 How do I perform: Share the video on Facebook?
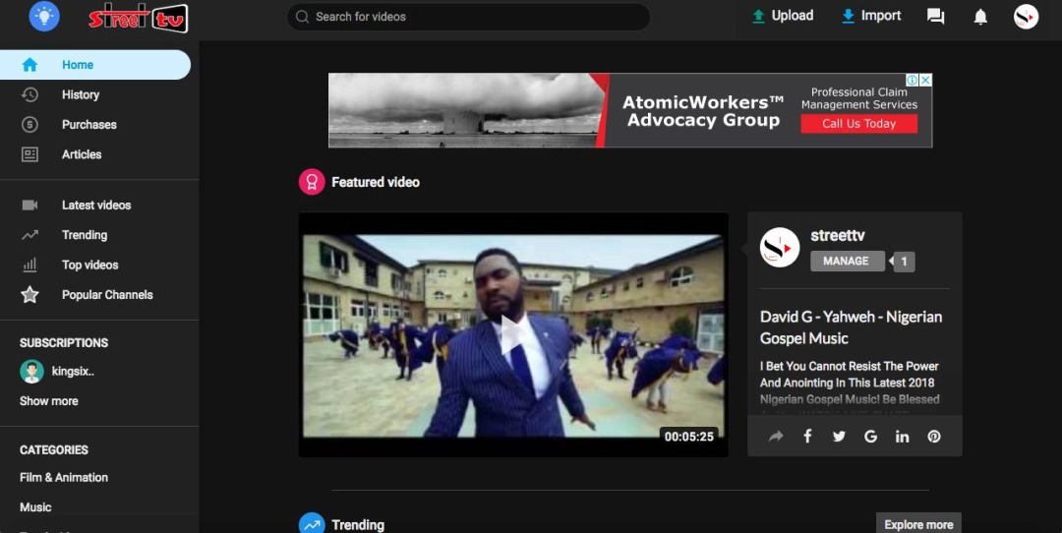[807, 437]
